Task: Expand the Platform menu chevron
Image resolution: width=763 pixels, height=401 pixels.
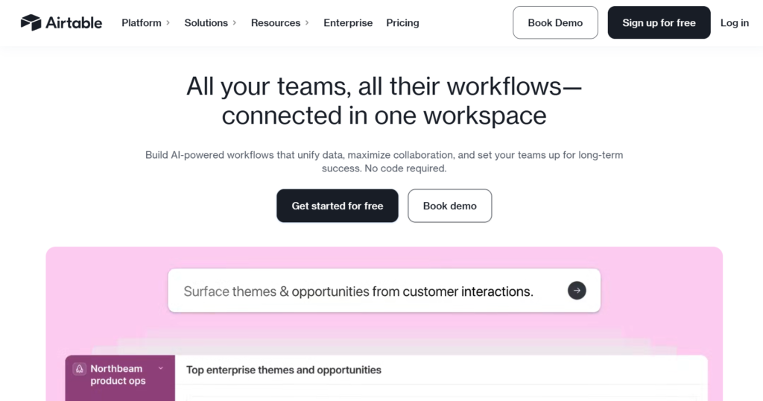Action: (168, 23)
